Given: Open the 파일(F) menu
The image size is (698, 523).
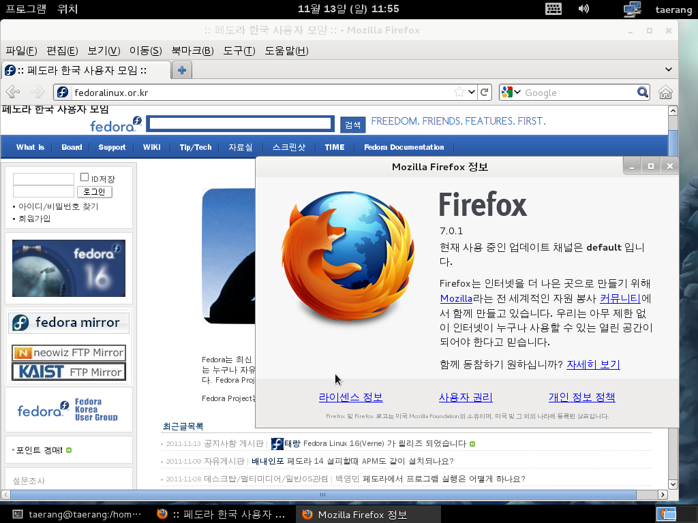Looking at the screenshot, I should (21, 50).
